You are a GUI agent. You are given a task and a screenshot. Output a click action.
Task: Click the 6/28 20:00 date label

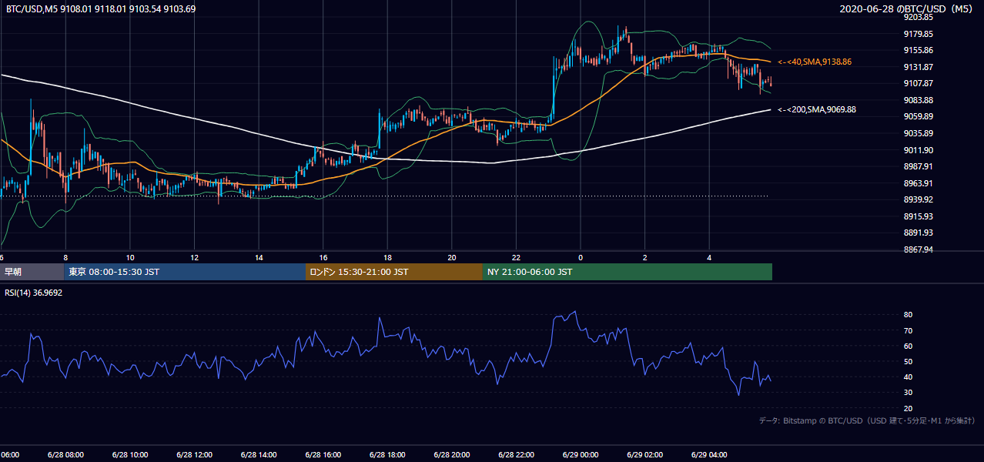click(x=452, y=455)
